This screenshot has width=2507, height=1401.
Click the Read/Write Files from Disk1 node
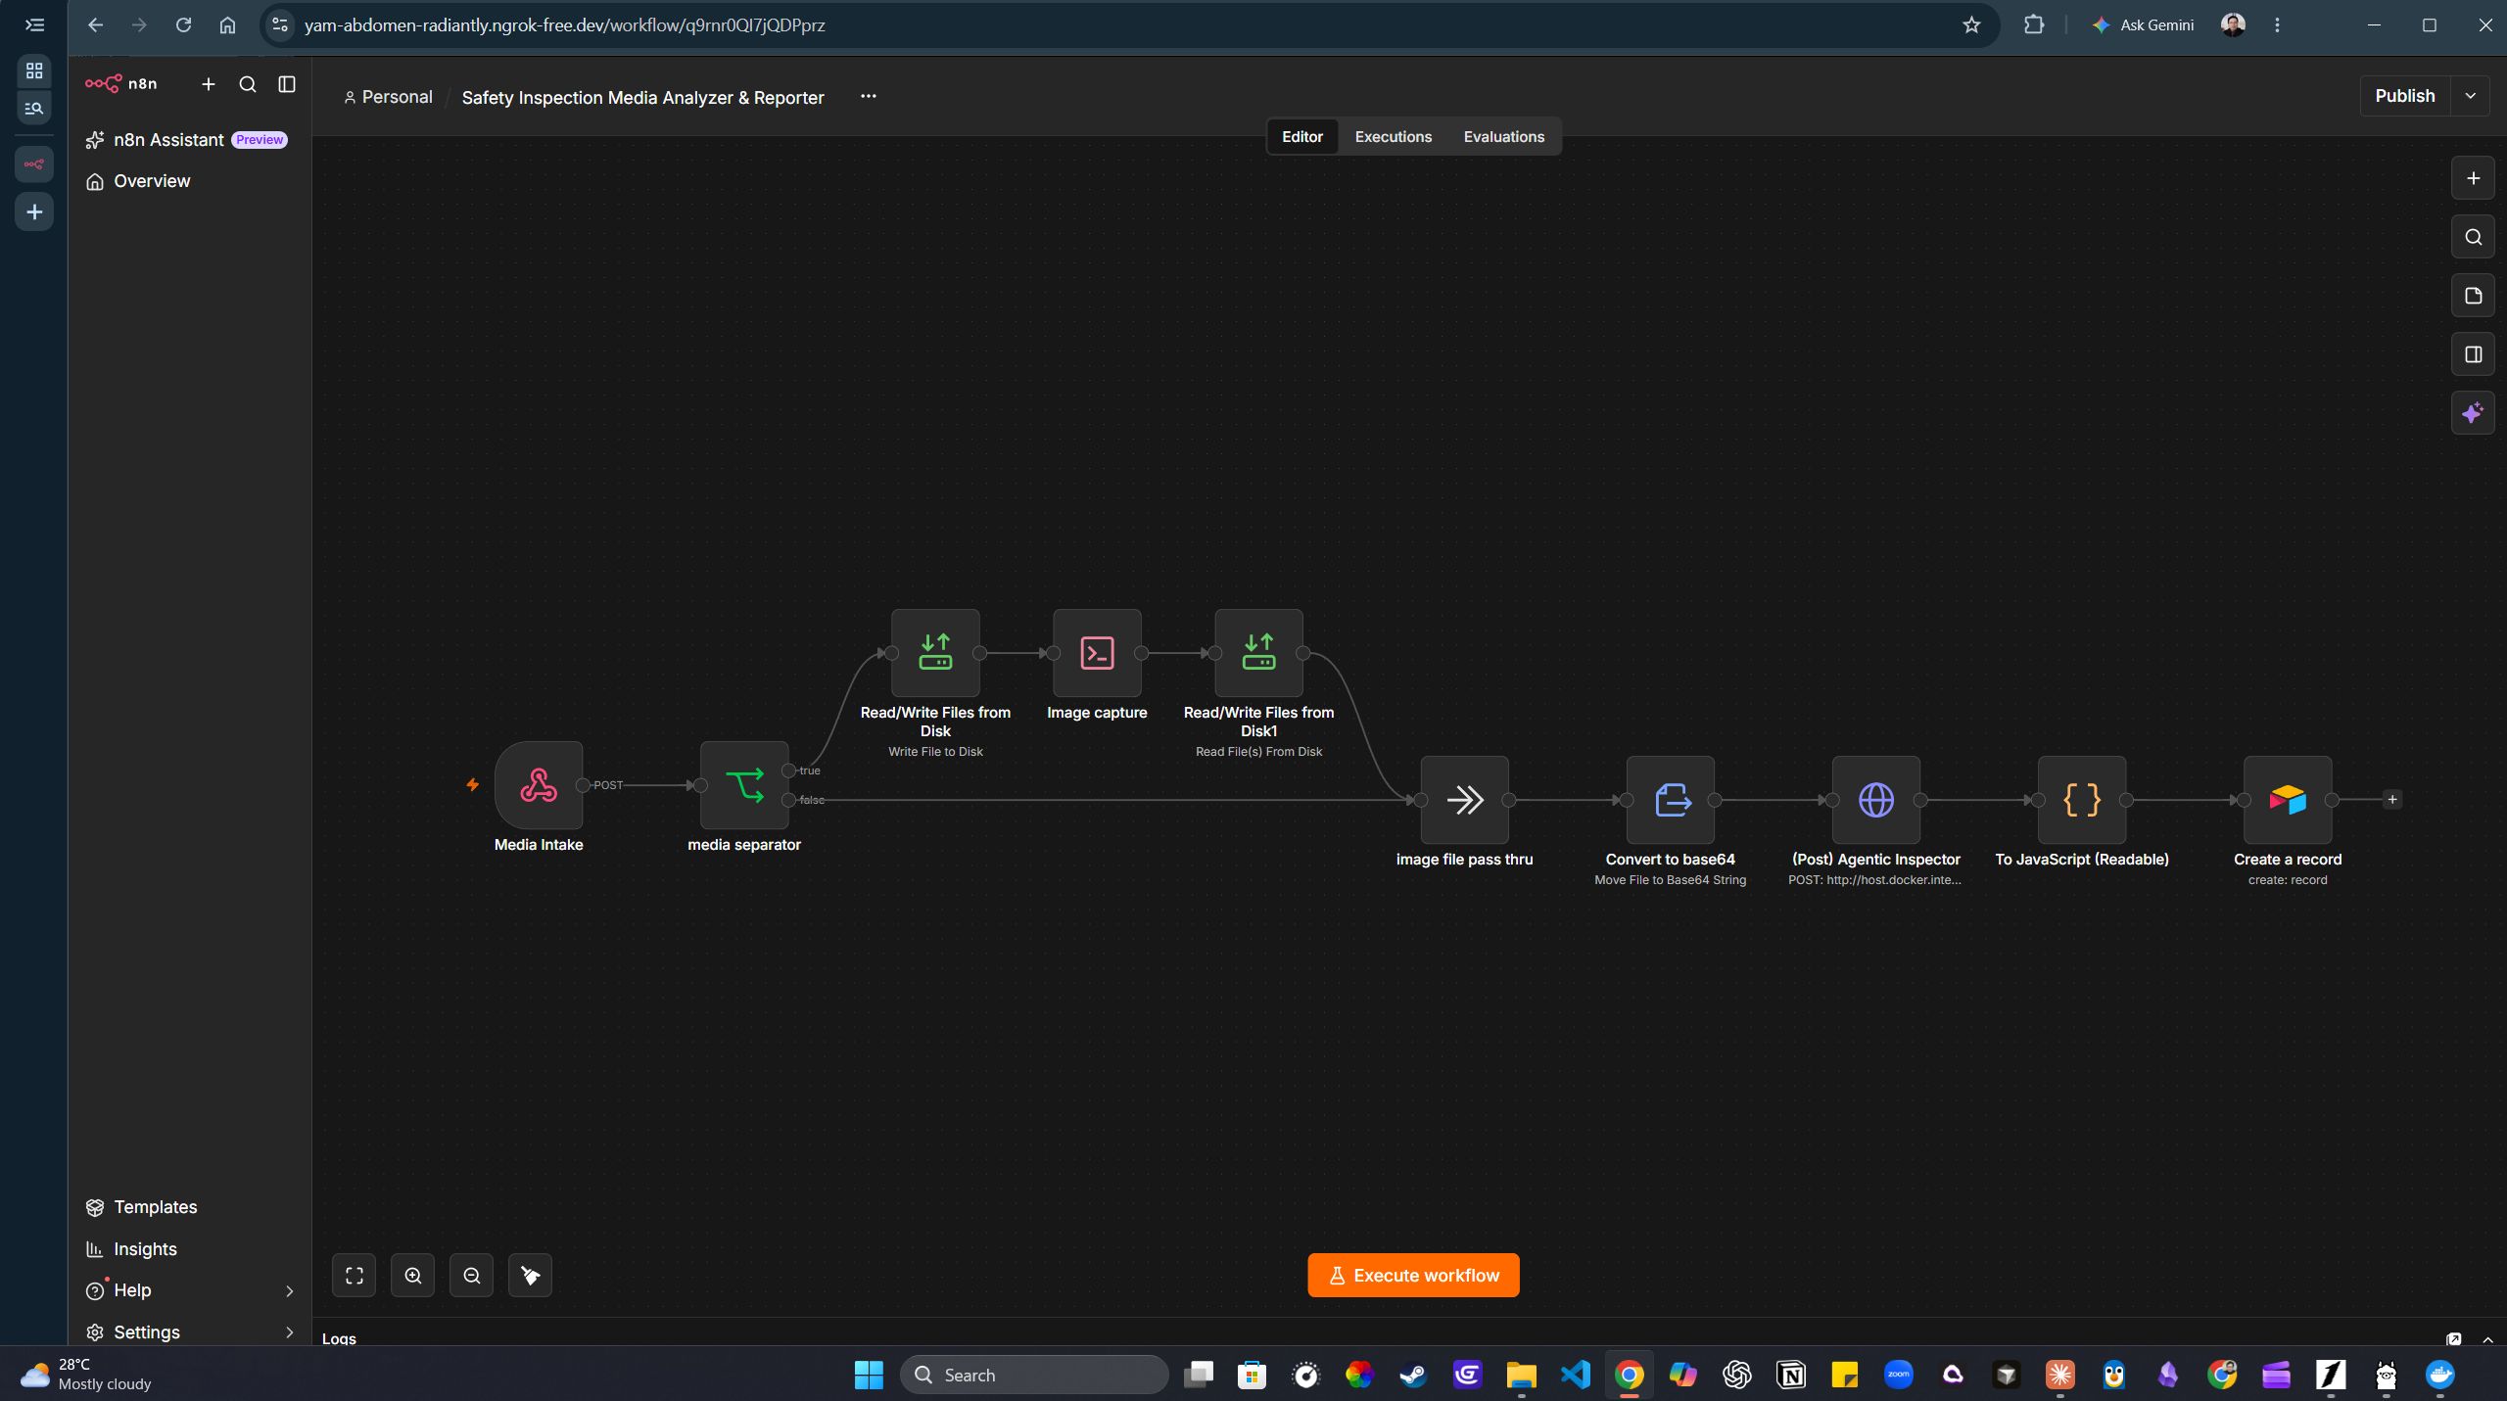1258,653
